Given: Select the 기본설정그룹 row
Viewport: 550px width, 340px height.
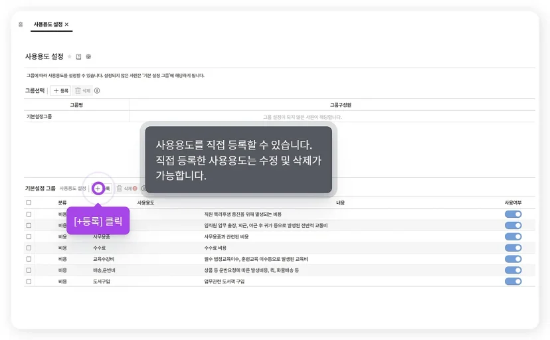Looking at the screenshot, I should [x=279, y=117].
